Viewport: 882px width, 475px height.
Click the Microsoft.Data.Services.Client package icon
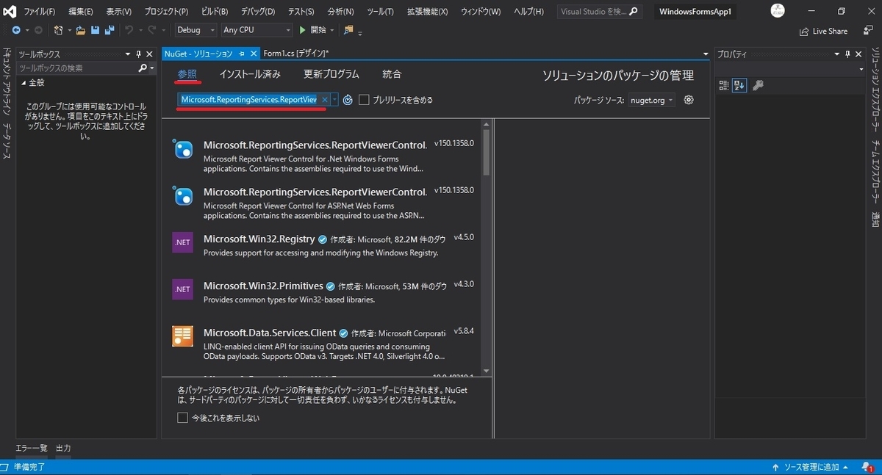pos(182,336)
